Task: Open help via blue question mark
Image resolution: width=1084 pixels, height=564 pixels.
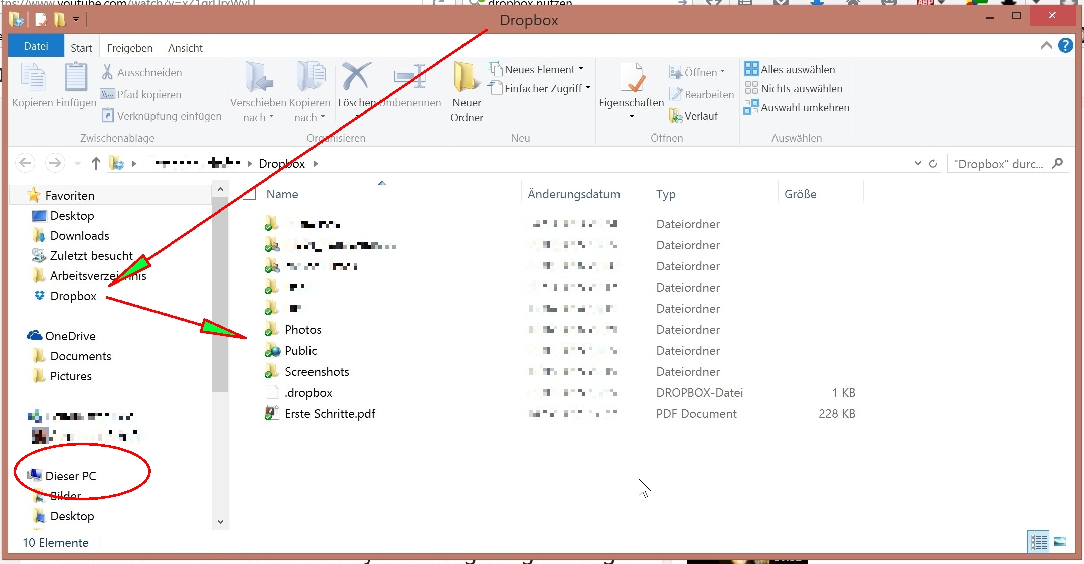Action: [x=1066, y=46]
